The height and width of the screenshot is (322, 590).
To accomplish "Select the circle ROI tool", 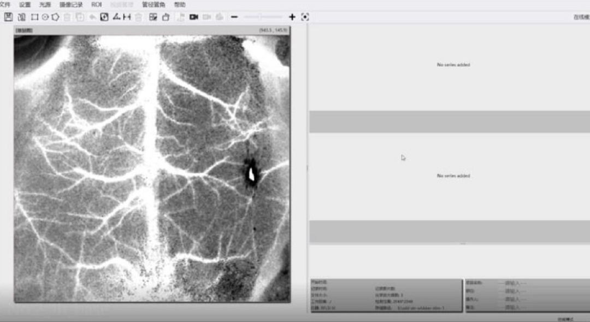I will [x=45, y=17].
